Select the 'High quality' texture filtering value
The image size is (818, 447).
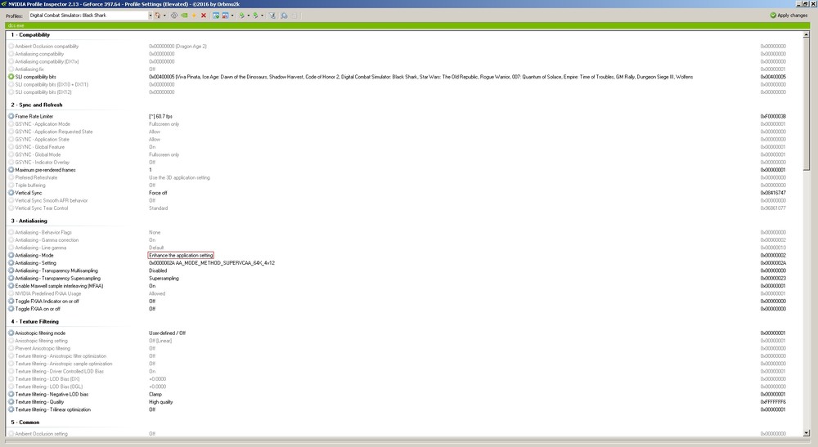coord(160,402)
